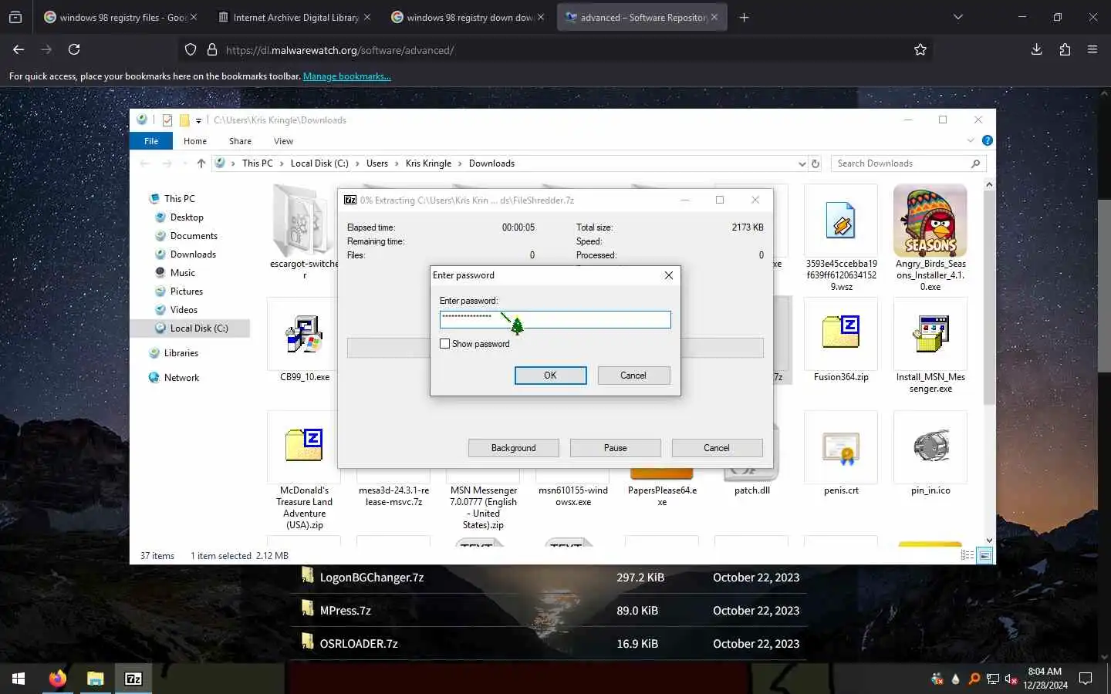
Task: Select the CB99_10.exe file icon
Action: click(304, 333)
